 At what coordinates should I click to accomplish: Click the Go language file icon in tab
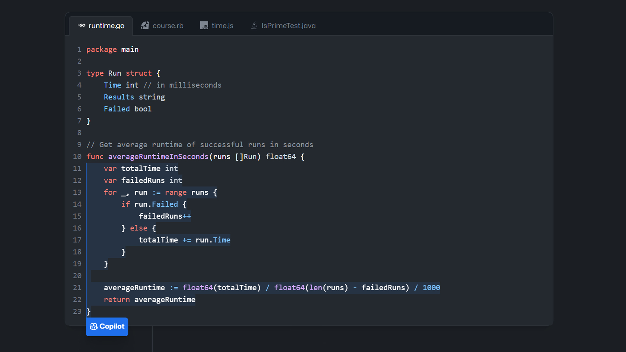[x=82, y=25]
